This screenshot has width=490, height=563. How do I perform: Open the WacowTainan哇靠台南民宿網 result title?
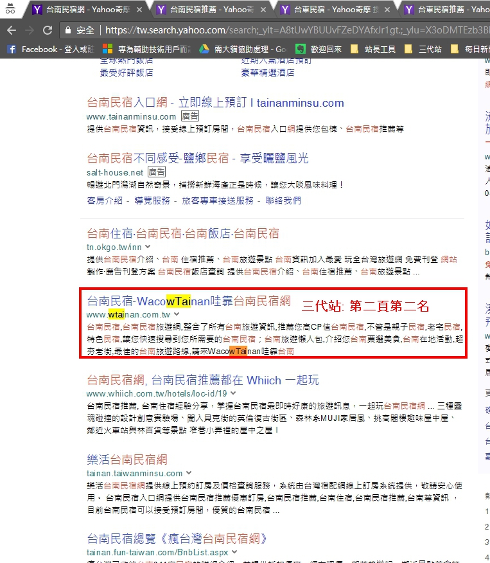pyautogui.click(x=189, y=301)
